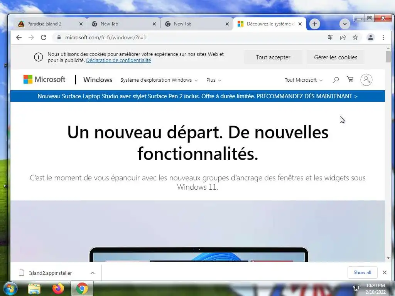Go back to the previous page
395x296 pixels.
[x=19, y=37]
